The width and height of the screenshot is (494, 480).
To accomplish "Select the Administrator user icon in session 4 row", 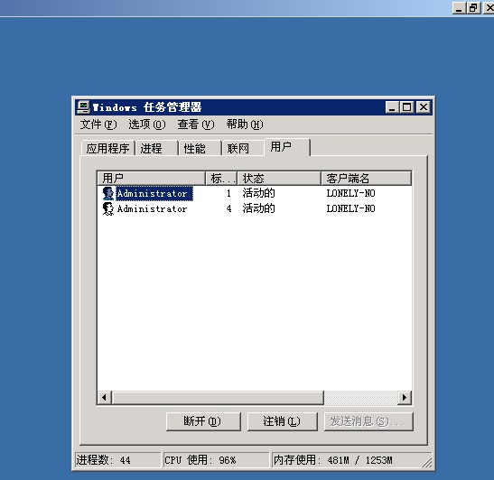I will (108, 208).
